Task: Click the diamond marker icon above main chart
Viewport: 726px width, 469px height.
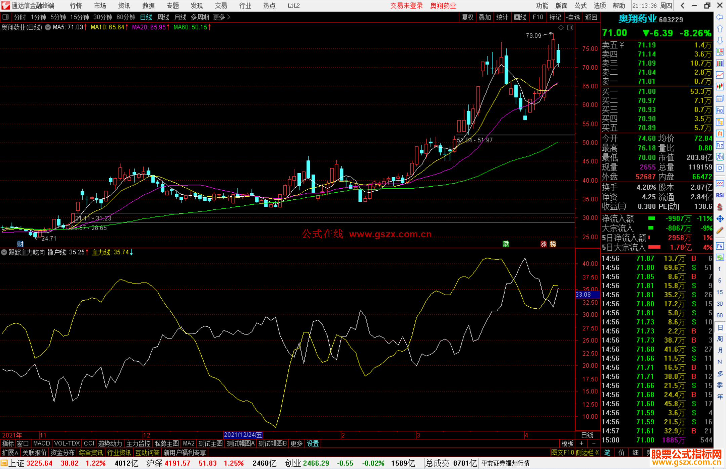Action: pyautogui.click(x=561, y=28)
